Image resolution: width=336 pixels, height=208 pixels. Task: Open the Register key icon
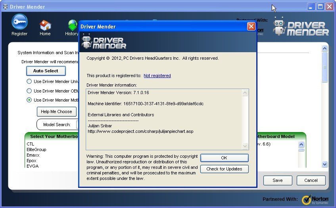19,22
